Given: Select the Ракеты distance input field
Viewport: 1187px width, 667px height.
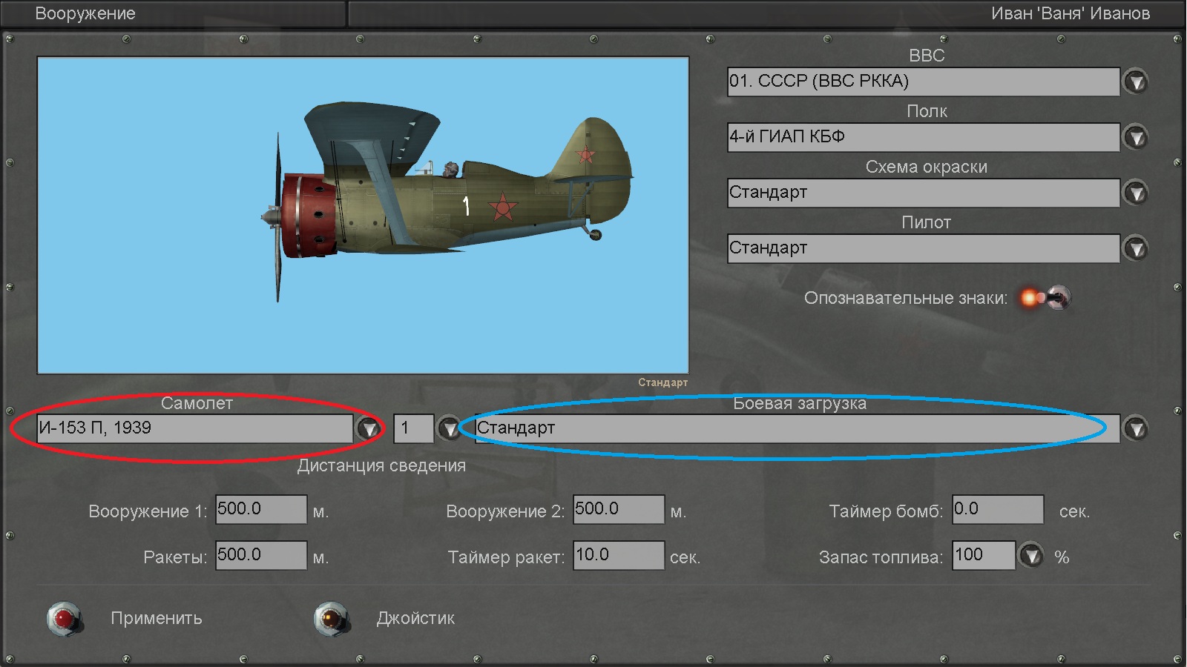Looking at the screenshot, I should tap(260, 555).
